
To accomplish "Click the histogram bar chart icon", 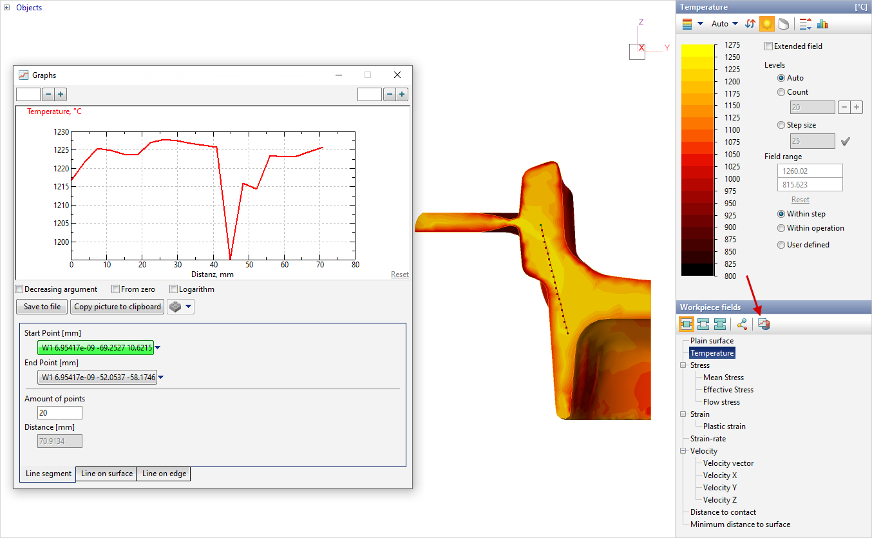I will [x=822, y=24].
